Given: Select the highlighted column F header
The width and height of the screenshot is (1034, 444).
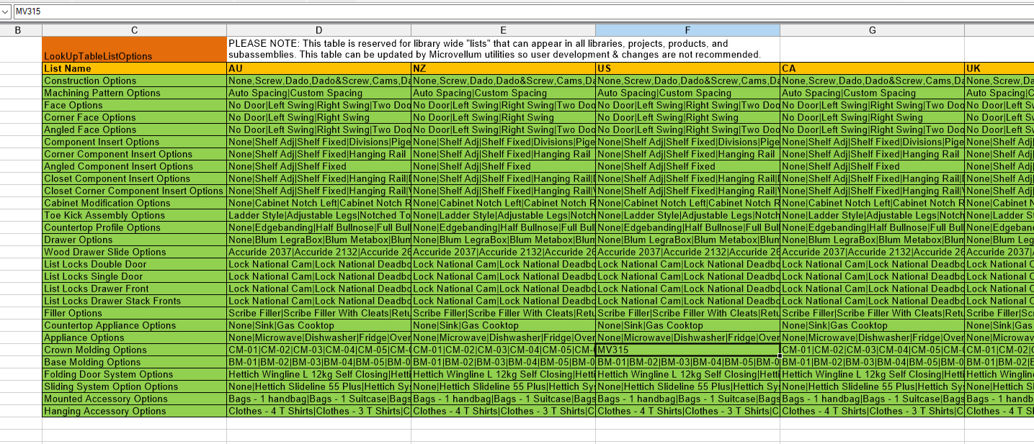Looking at the screenshot, I should pyautogui.click(x=687, y=30).
